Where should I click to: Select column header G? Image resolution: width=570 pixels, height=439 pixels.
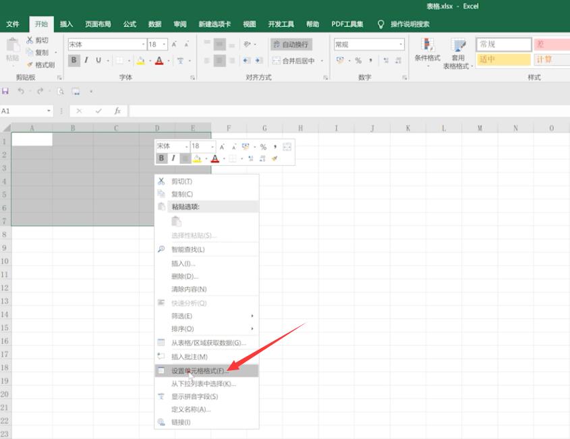click(264, 128)
